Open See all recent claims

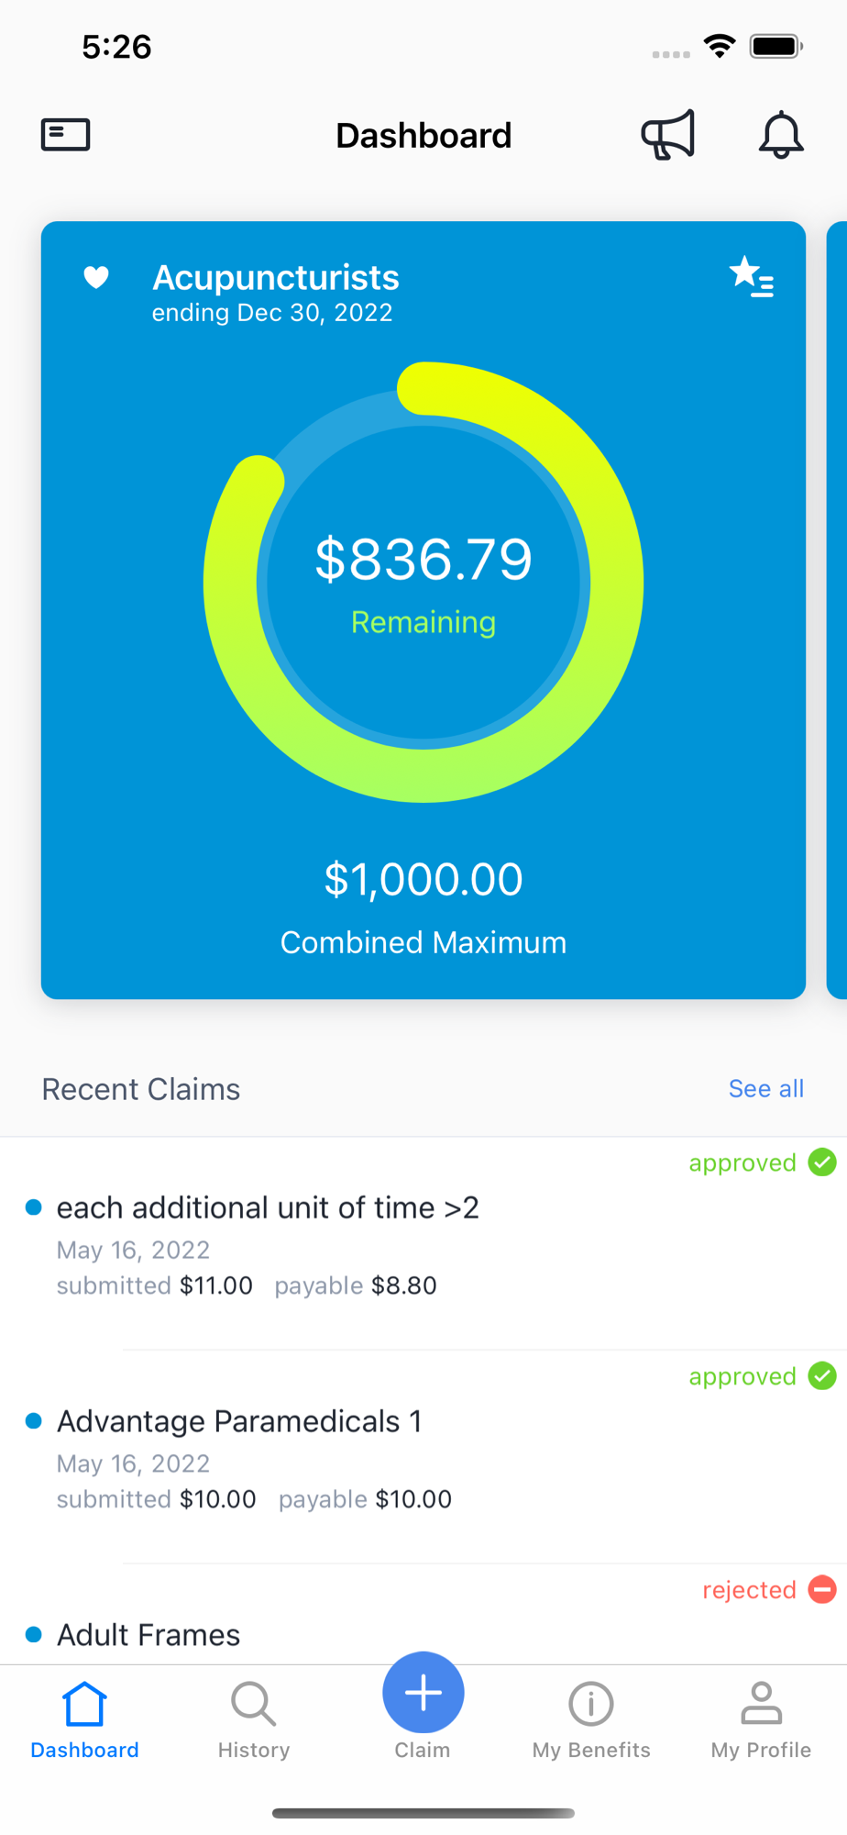coord(765,1088)
